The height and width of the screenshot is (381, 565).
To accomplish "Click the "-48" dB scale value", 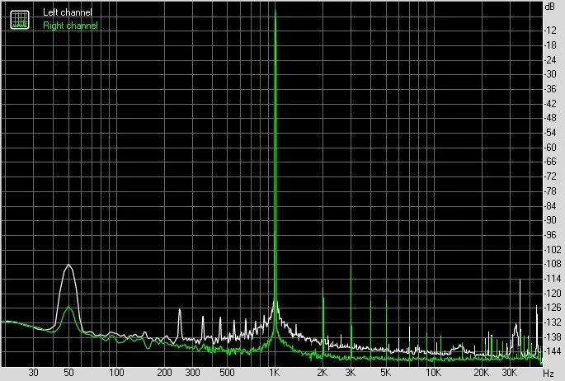I will [550, 118].
